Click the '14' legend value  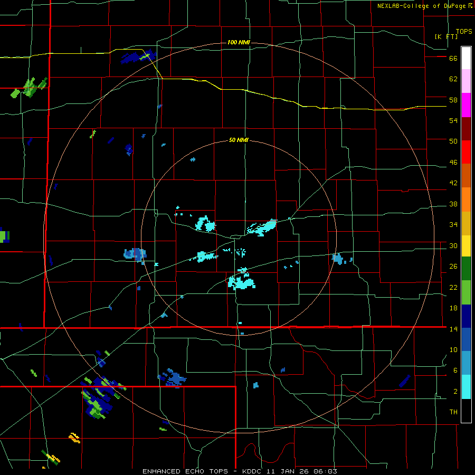pyautogui.click(x=453, y=329)
